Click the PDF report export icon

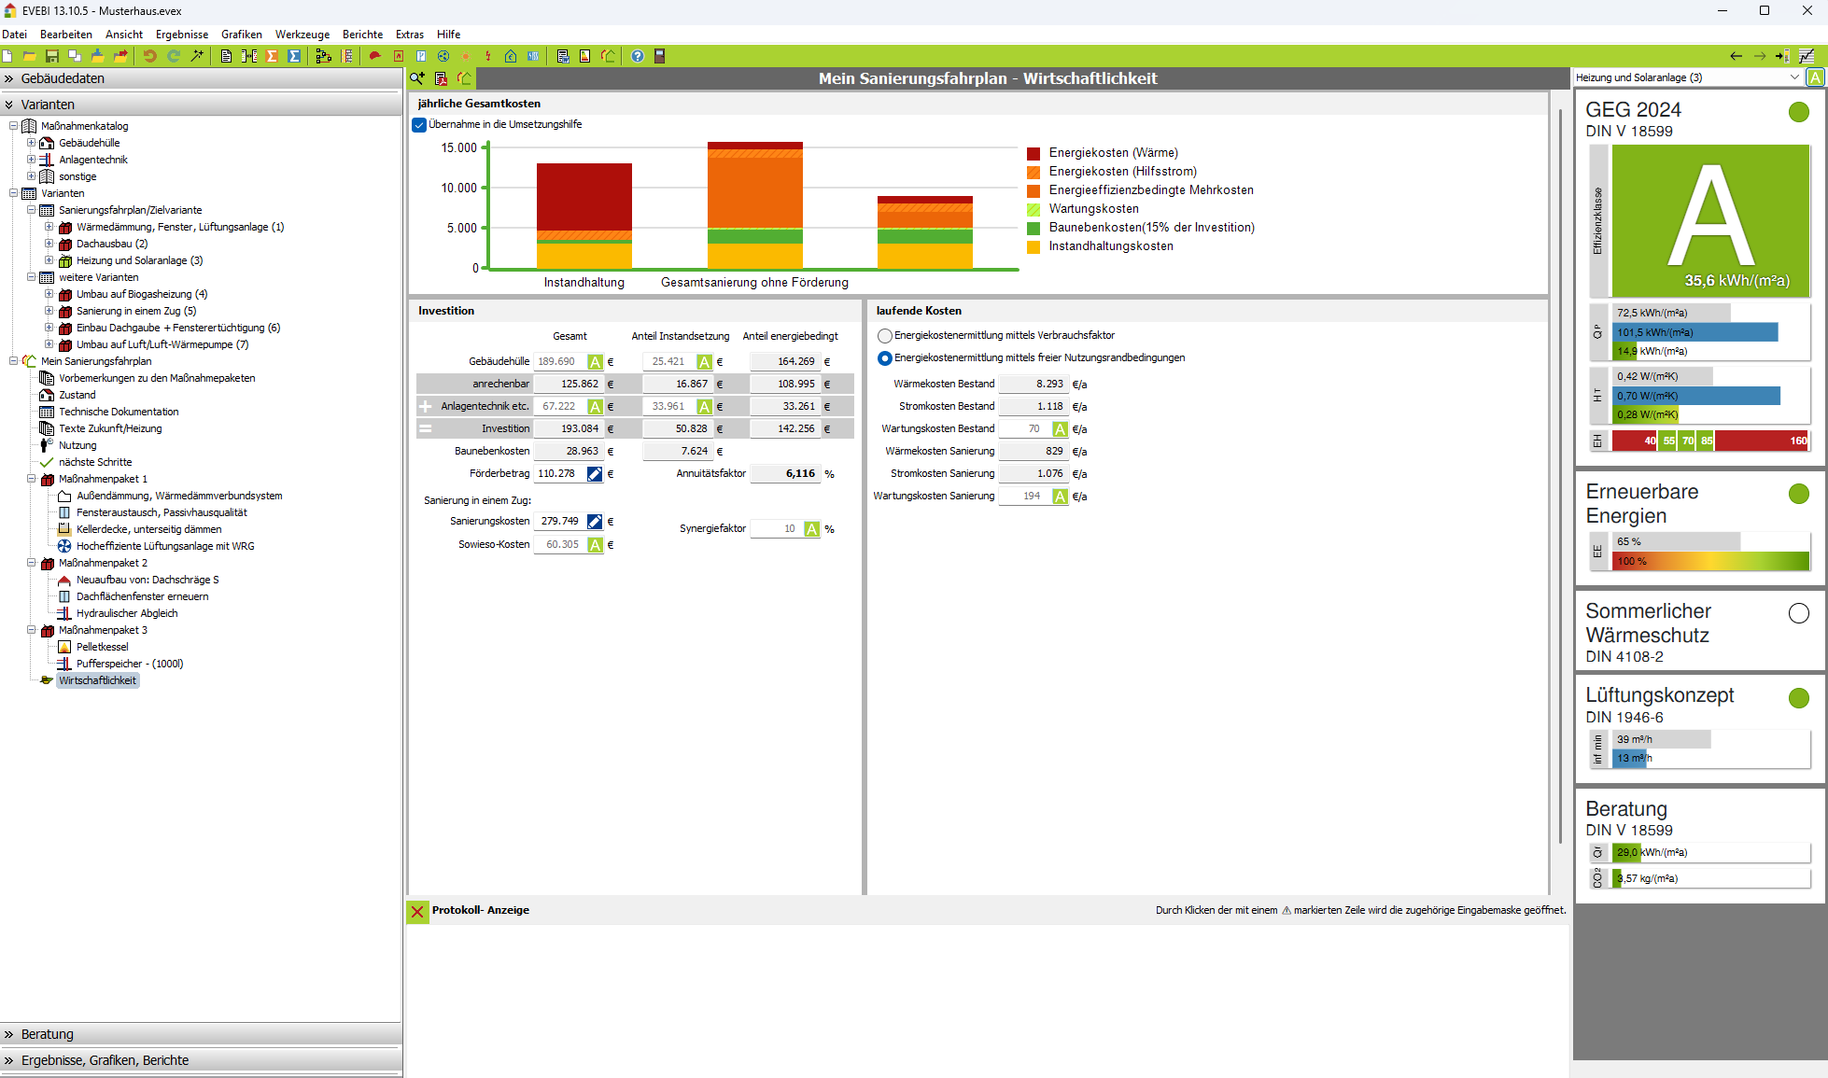coord(441,78)
